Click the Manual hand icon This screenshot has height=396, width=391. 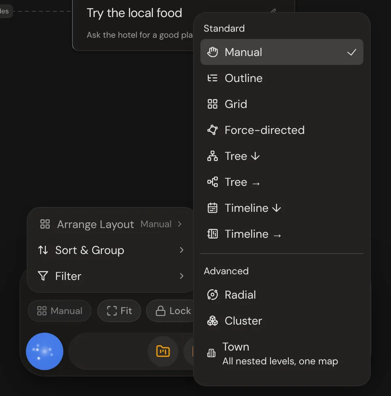212,52
